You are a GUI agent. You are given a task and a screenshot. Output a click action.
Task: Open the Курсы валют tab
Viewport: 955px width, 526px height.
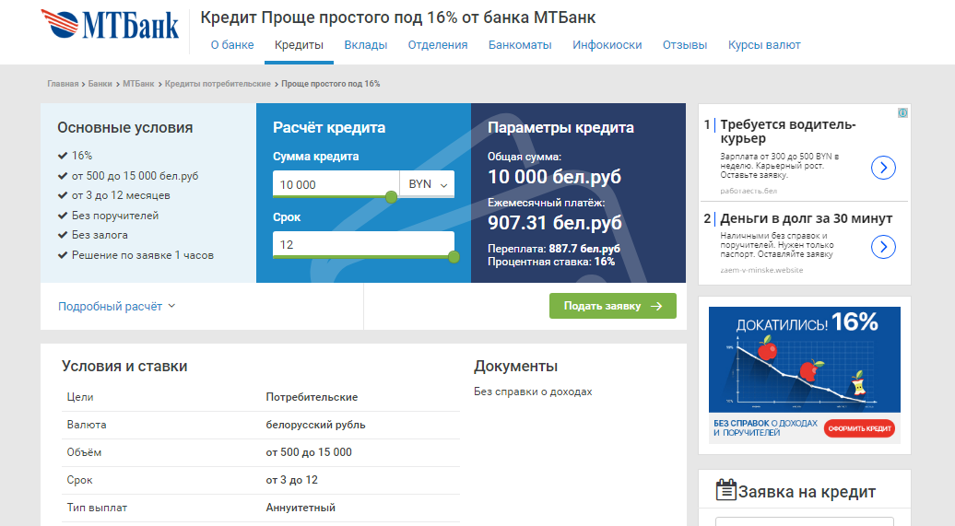pyautogui.click(x=764, y=45)
